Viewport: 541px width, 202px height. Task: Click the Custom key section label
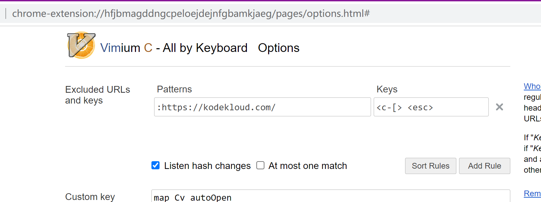(90, 197)
